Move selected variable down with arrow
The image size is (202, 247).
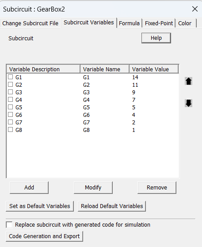point(188,103)
